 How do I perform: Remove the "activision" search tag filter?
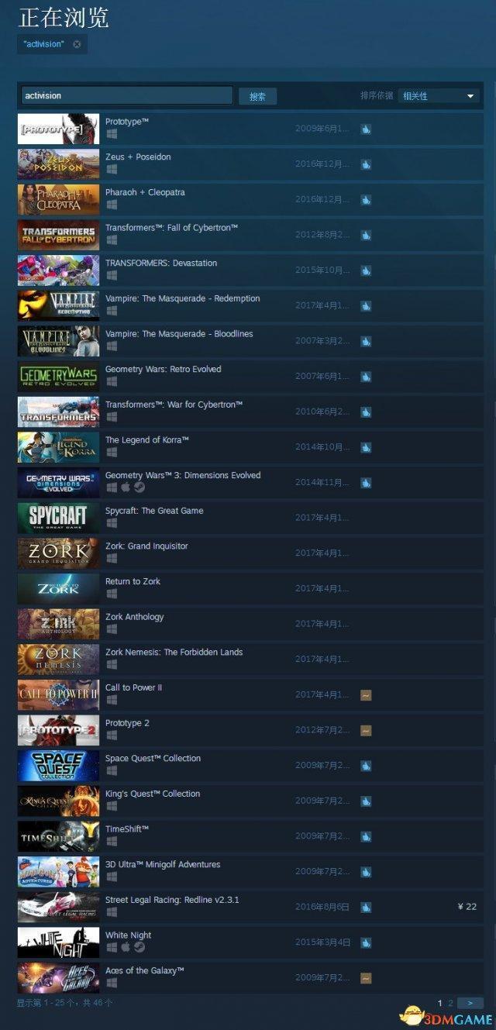[x=76, y=44]
